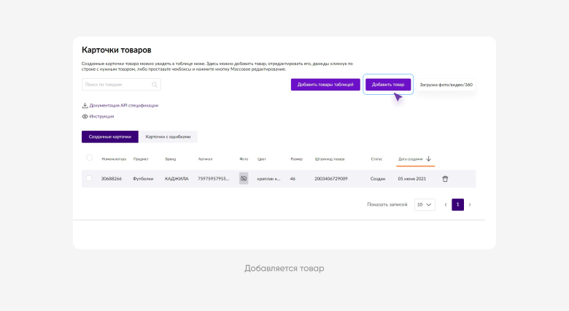569x311 pixels.
Task: Click the eye icon beside Инструкция
Action: (x=85, y=116)
